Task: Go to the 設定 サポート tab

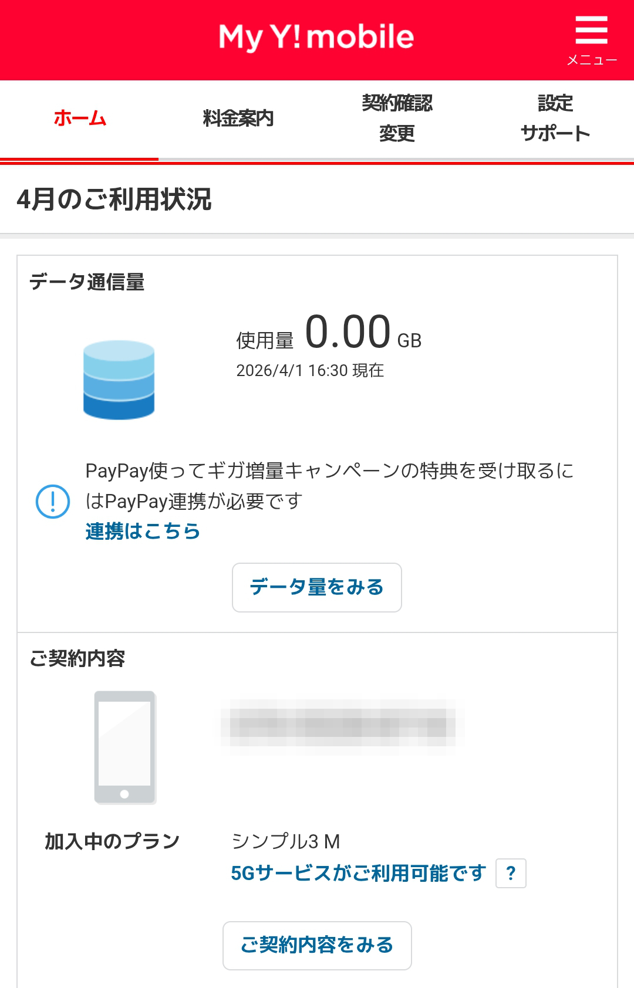Action: pyautogui.click(x=555, y=119)
